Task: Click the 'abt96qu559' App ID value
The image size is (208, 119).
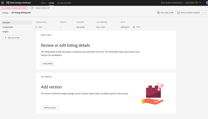Action: (125, 27)
